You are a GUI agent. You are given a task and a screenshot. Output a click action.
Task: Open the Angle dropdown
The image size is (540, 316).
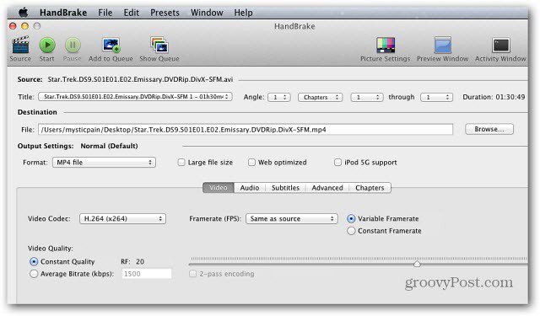[279, 97]
